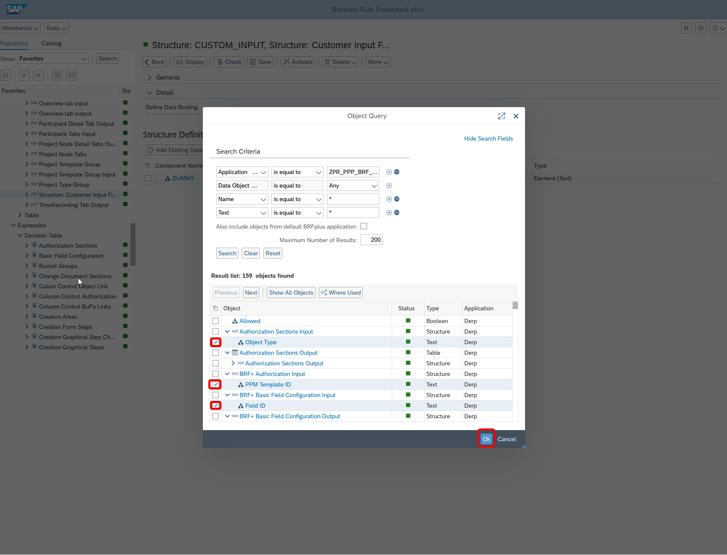This screenshot has height=555, width=727.
Task: Select the Allowed row checkbox
Action: [216, 321]
